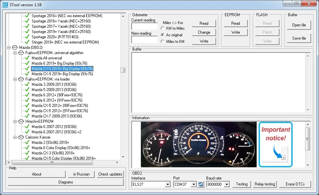319x195 pixels.
Task: Click the Hitachi+EEPROM group Mazda icon
Action: [21, 121]
